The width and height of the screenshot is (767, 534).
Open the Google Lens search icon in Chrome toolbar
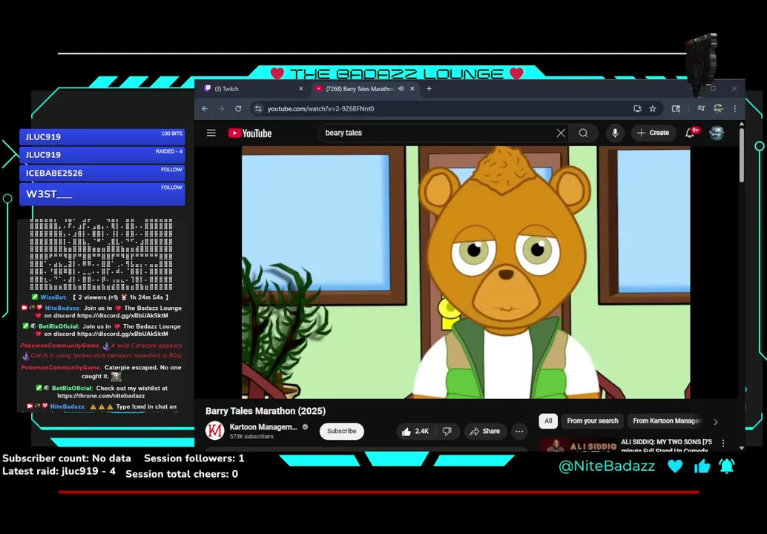[x=676, y=108]
